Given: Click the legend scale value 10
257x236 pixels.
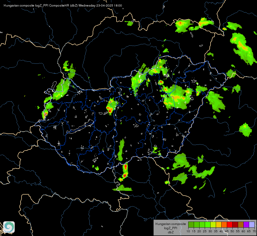Looking at the screenshot, I should (188, 232).
